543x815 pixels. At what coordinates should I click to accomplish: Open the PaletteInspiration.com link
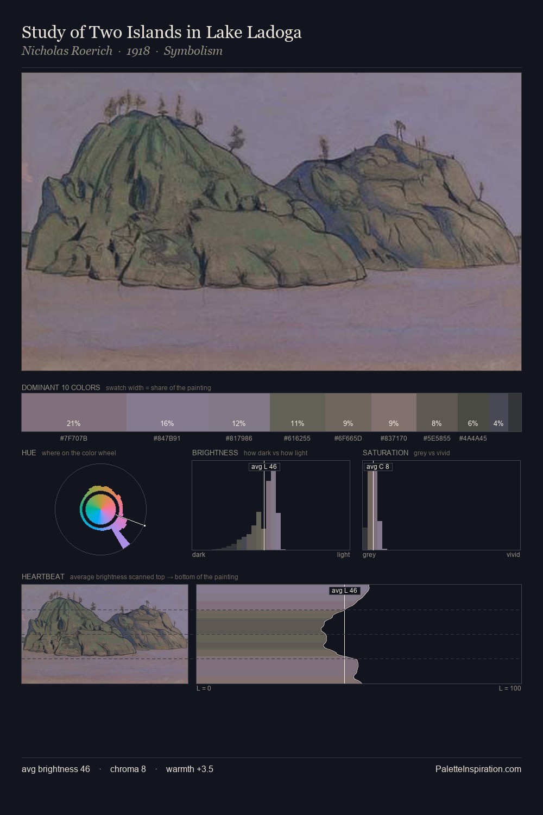click(x=478, y=769)
